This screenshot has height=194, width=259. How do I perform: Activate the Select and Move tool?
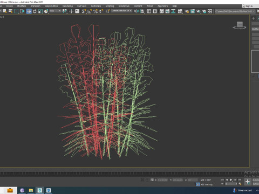(29, 11)
